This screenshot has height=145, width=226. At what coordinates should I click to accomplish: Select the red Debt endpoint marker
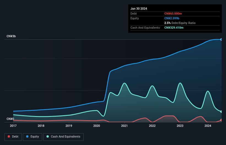pyautogui.click(x=221, y=120)
